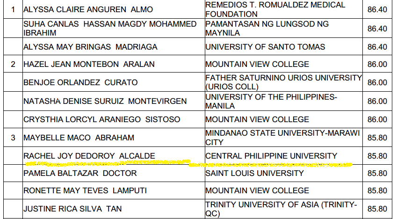Select Pamantasan ng Lungsod ng Maynila text

tap(267, 29)
